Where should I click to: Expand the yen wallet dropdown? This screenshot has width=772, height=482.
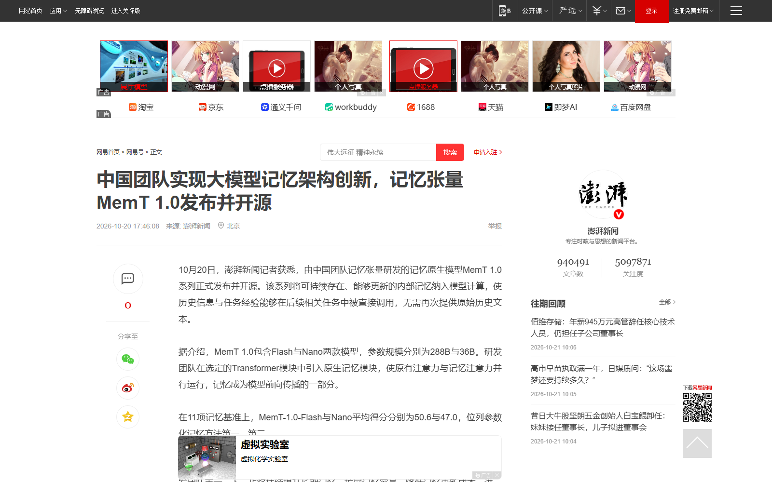[x=599, y=11]
